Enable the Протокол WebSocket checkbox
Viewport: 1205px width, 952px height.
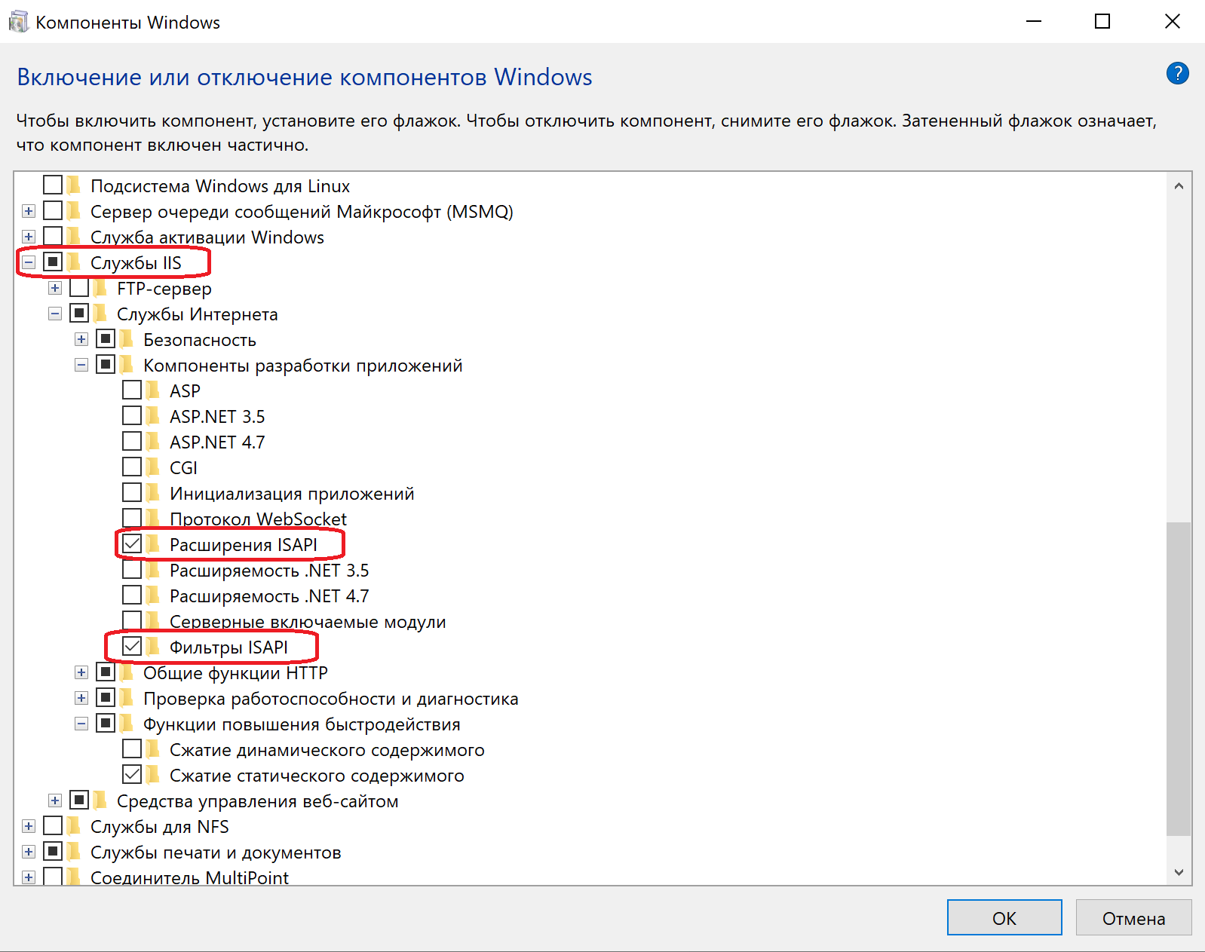[x=132, y=519]
